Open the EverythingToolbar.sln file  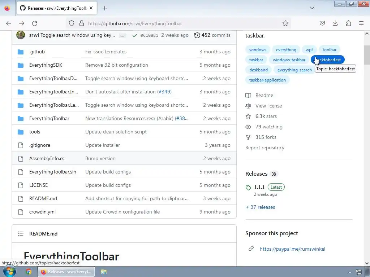53,172
